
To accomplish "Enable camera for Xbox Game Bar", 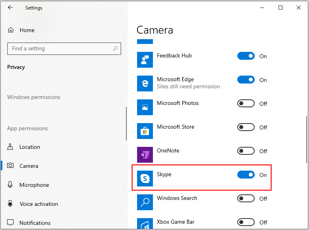I will (246, 222).
